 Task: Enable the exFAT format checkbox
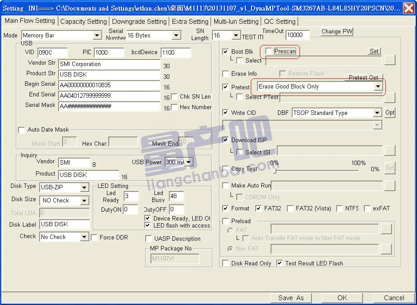[367, 209]
